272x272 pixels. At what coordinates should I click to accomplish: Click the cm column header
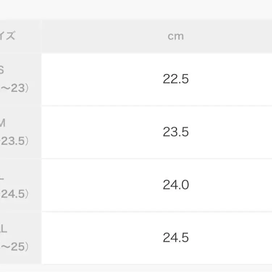click(x=176, y=36)
